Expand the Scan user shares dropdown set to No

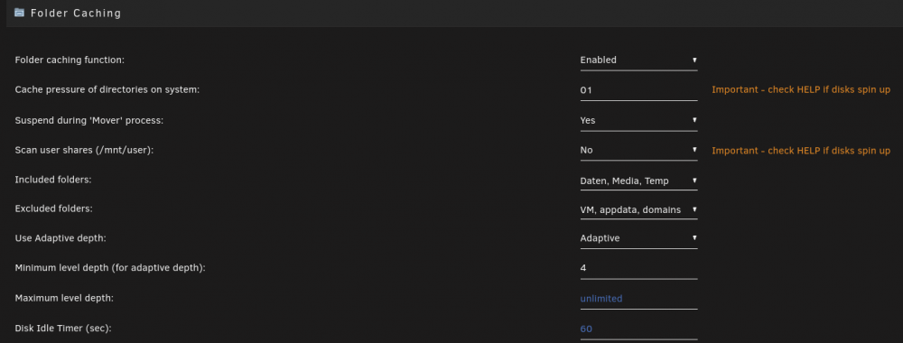point(638,150)
